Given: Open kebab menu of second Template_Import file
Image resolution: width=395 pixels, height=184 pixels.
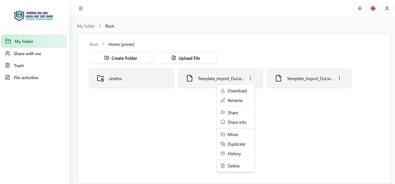Looking at the screenshot, I should [x=339, y=78].
